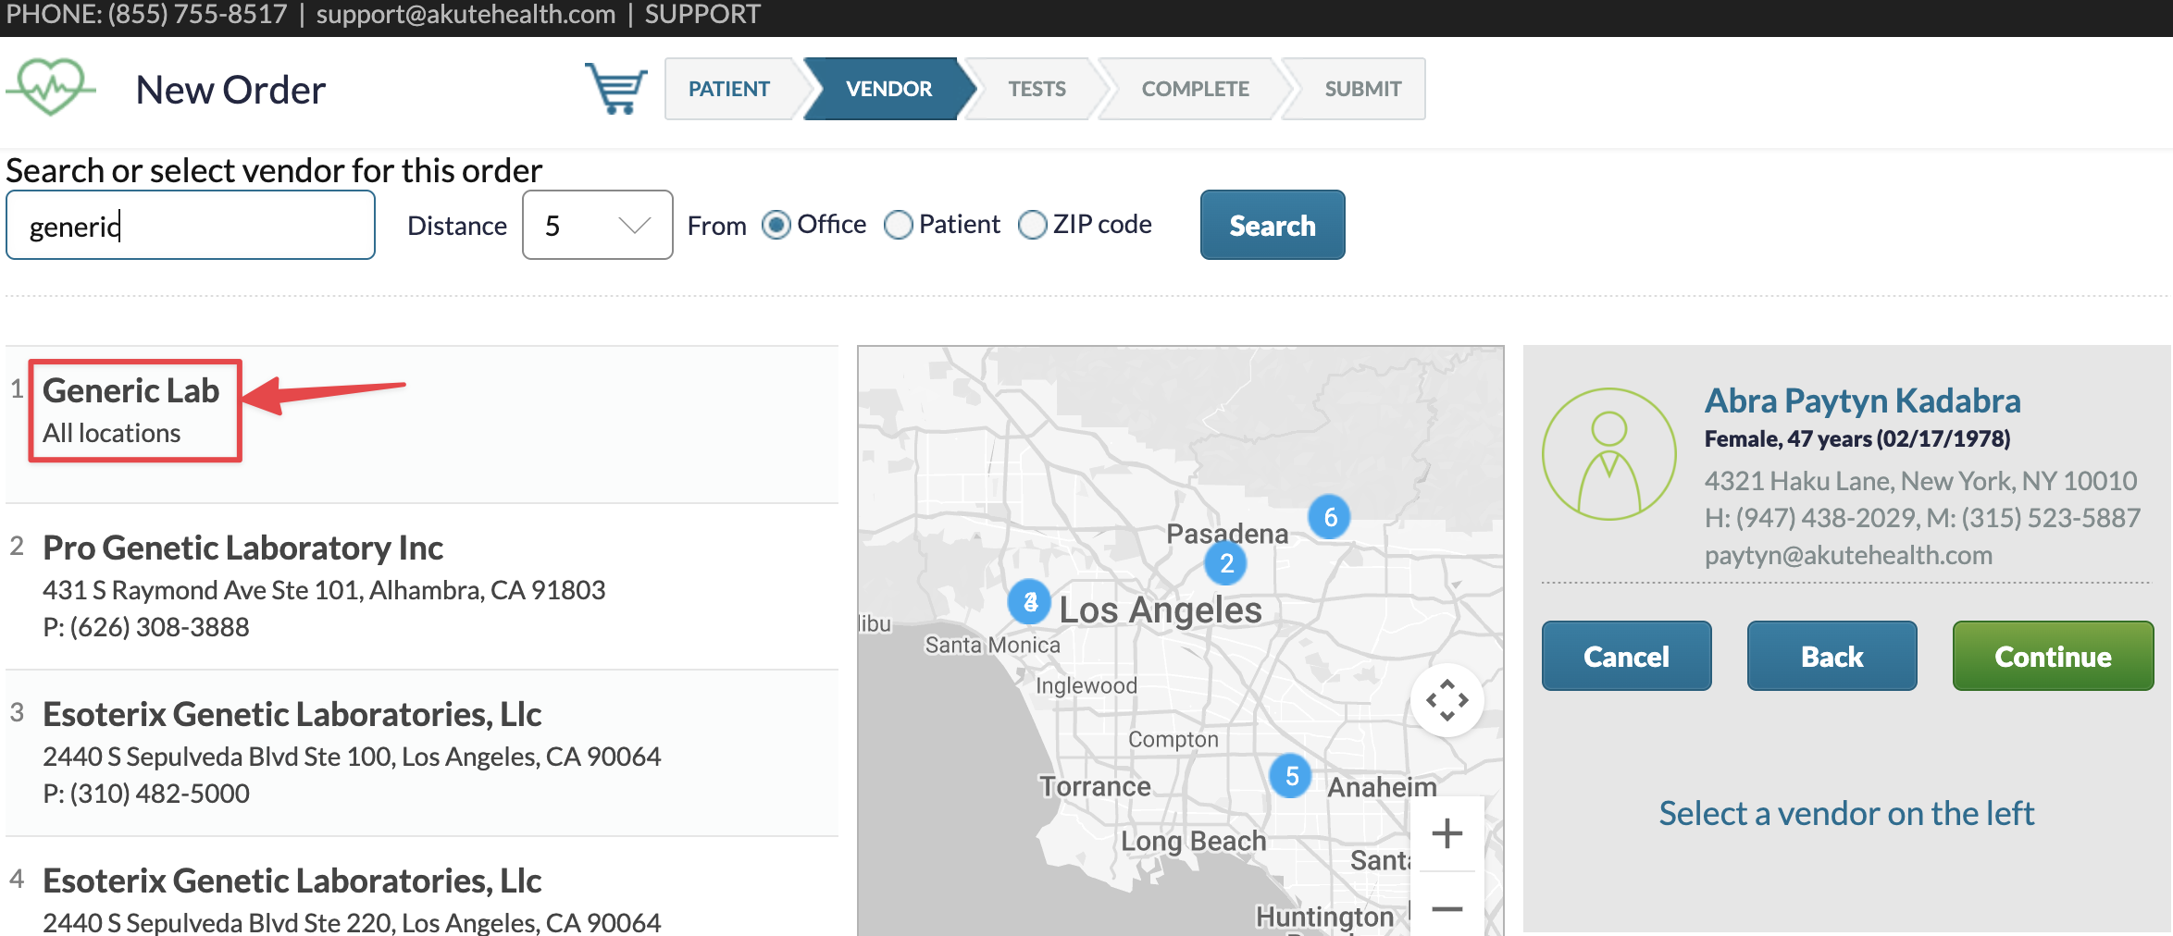2173x936 pixels.
Task: Click the Akute Health heart logo
Action: tap(51, 87)
